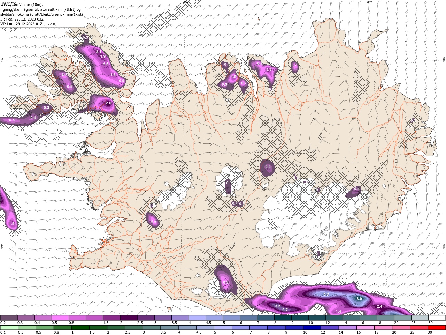Click the 'VT: Lau. 23.12.2023 01Z (+22 h)' line

[29, 24]
